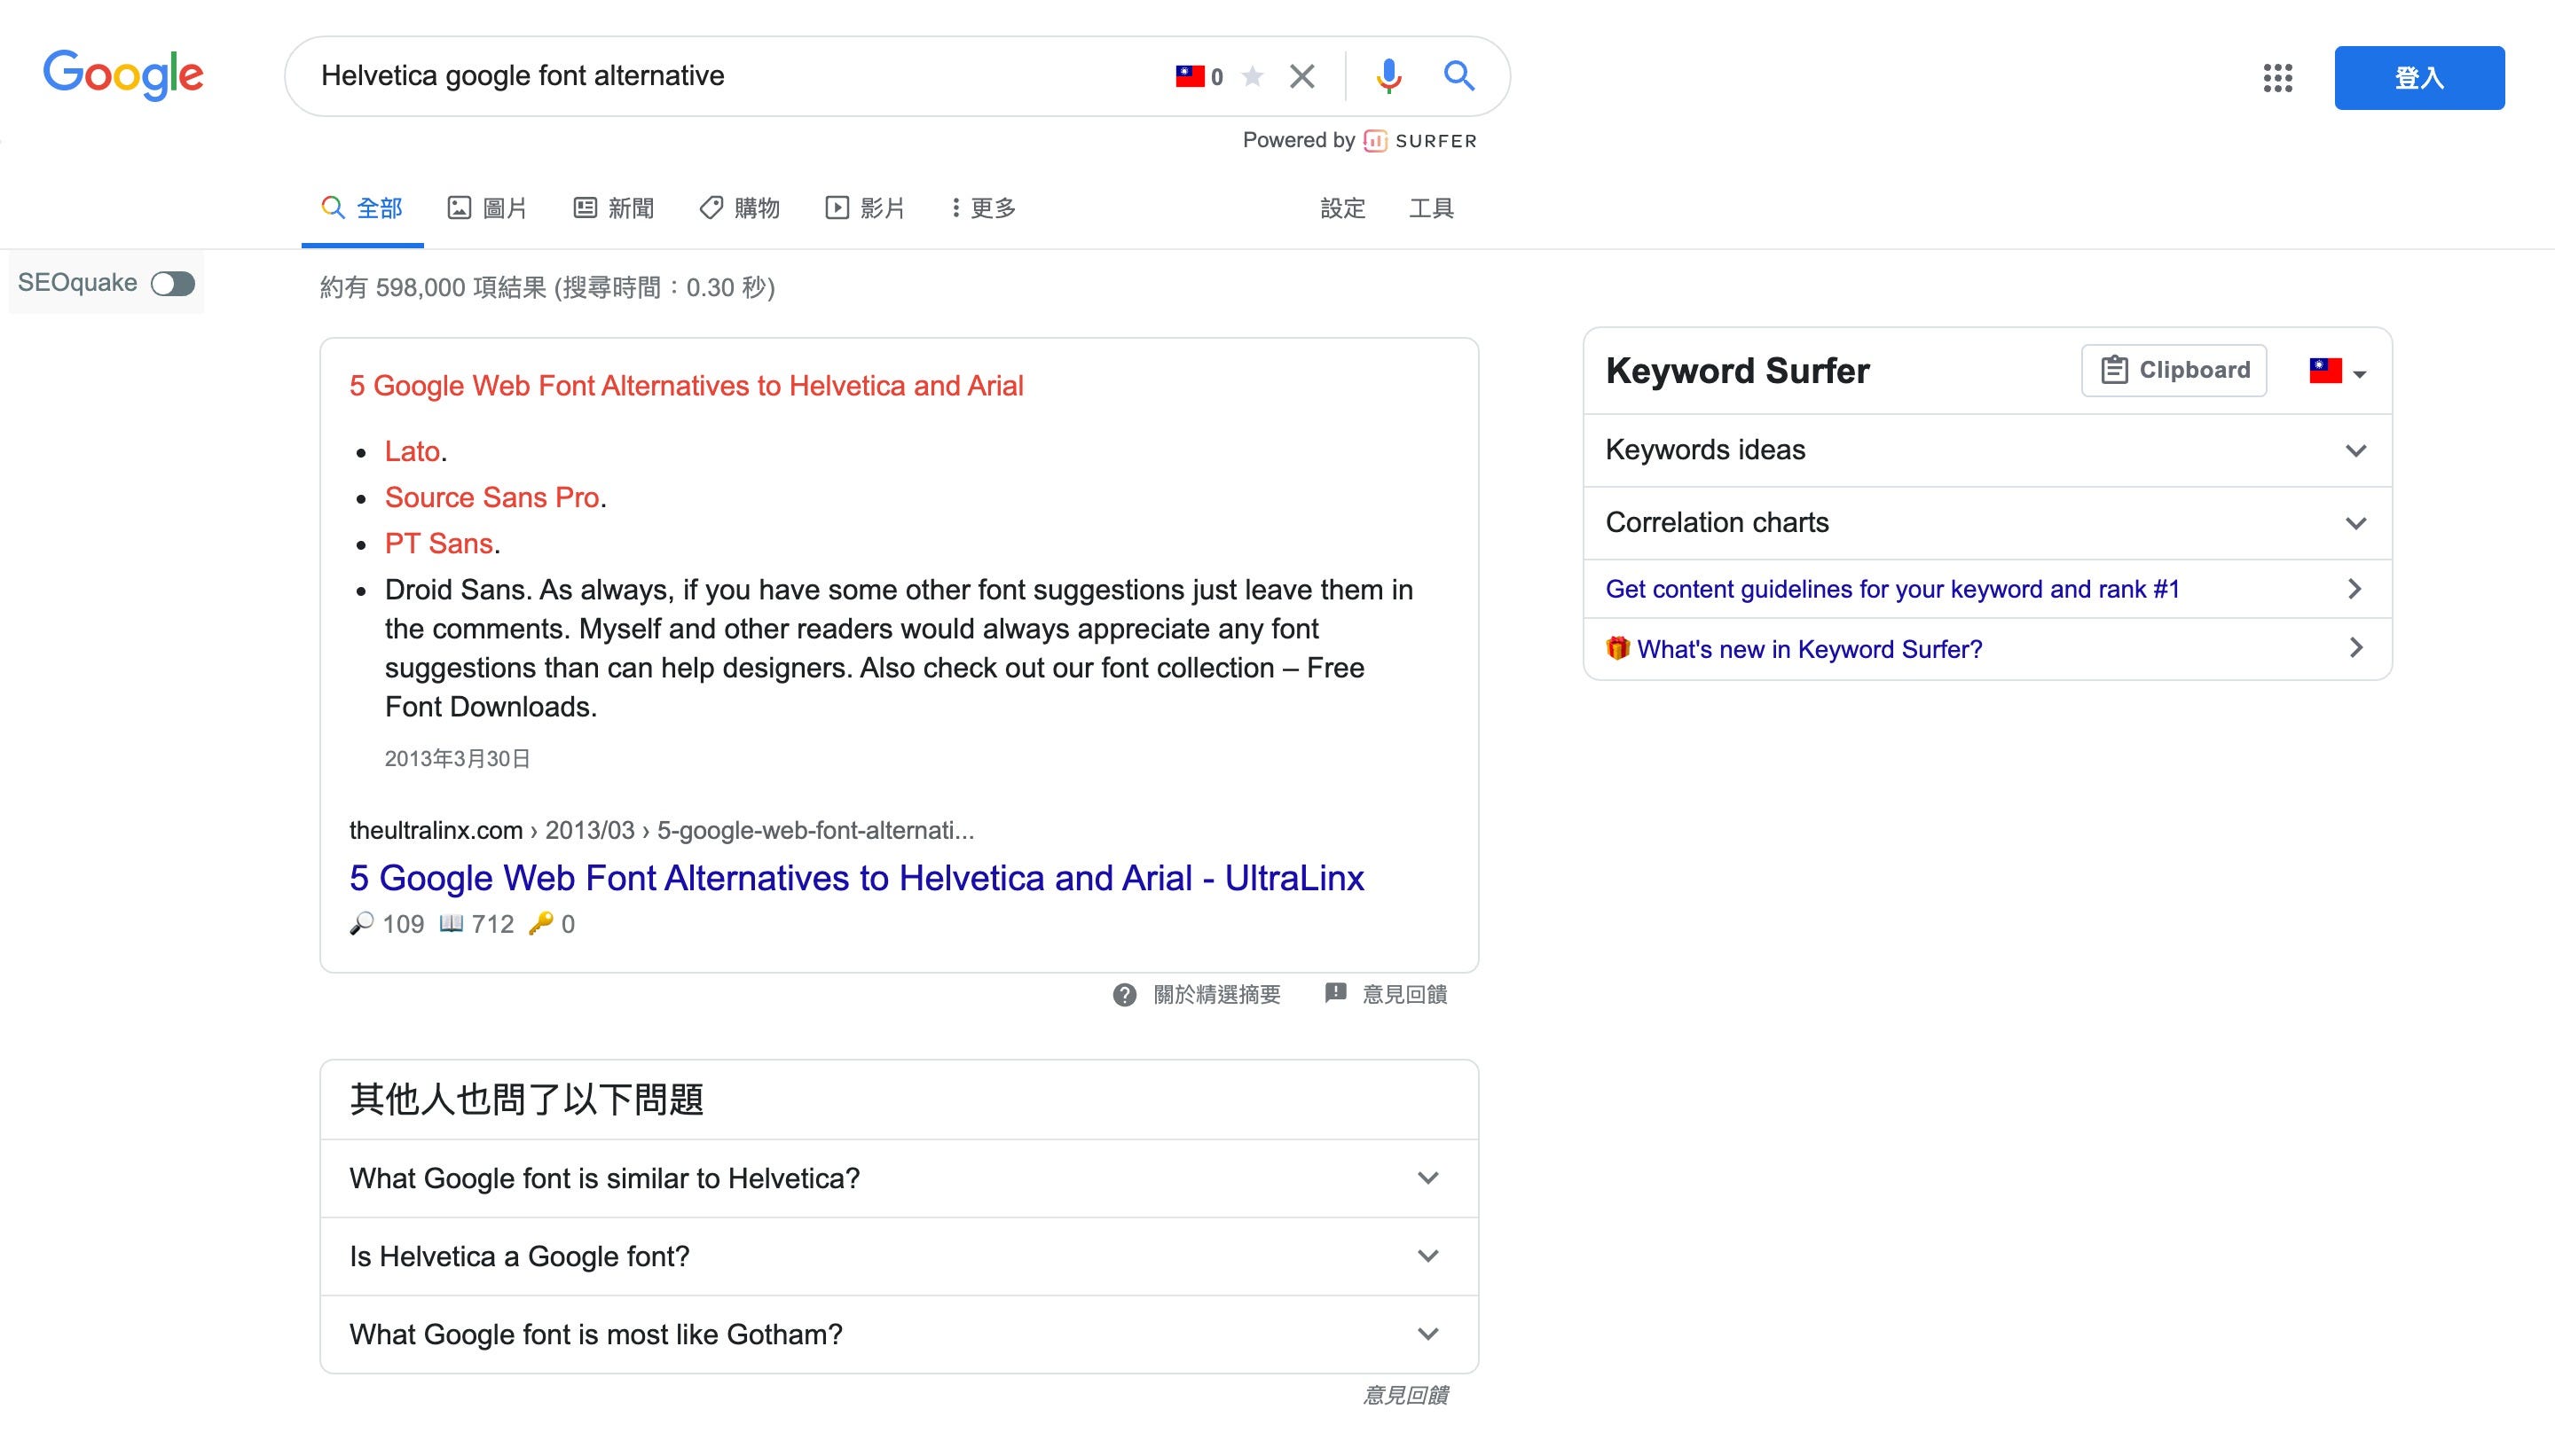Expand 'What Google font is most like Gotham?'
The width and height of the screenshot is (2555, 1456).
click(900, 1334)
